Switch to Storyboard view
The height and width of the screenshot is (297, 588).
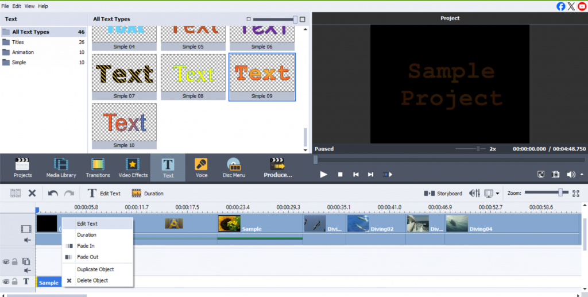point(443,194)
